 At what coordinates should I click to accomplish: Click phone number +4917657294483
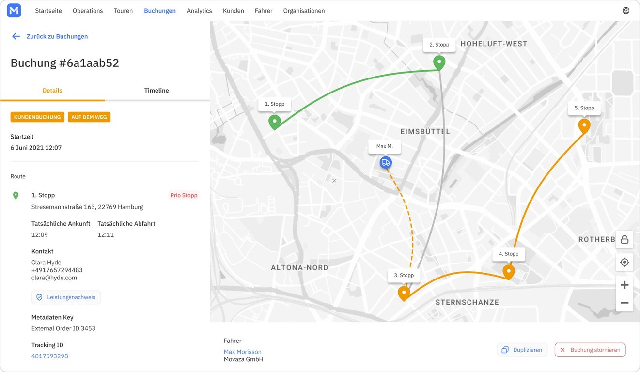(x=57, y=270)
